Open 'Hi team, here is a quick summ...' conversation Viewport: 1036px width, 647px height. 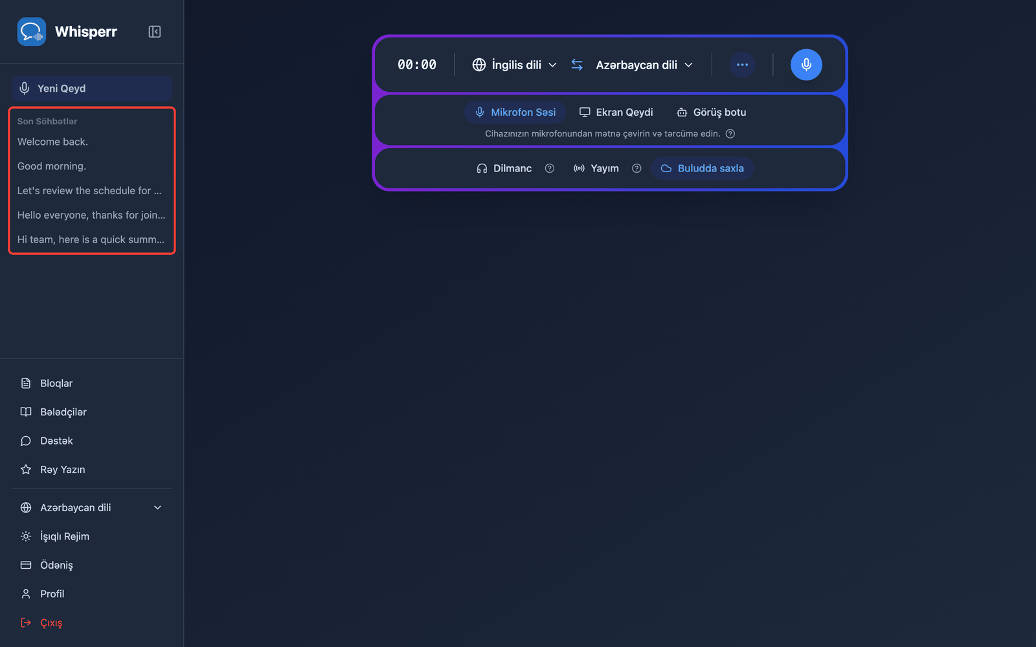coord(91,239)
